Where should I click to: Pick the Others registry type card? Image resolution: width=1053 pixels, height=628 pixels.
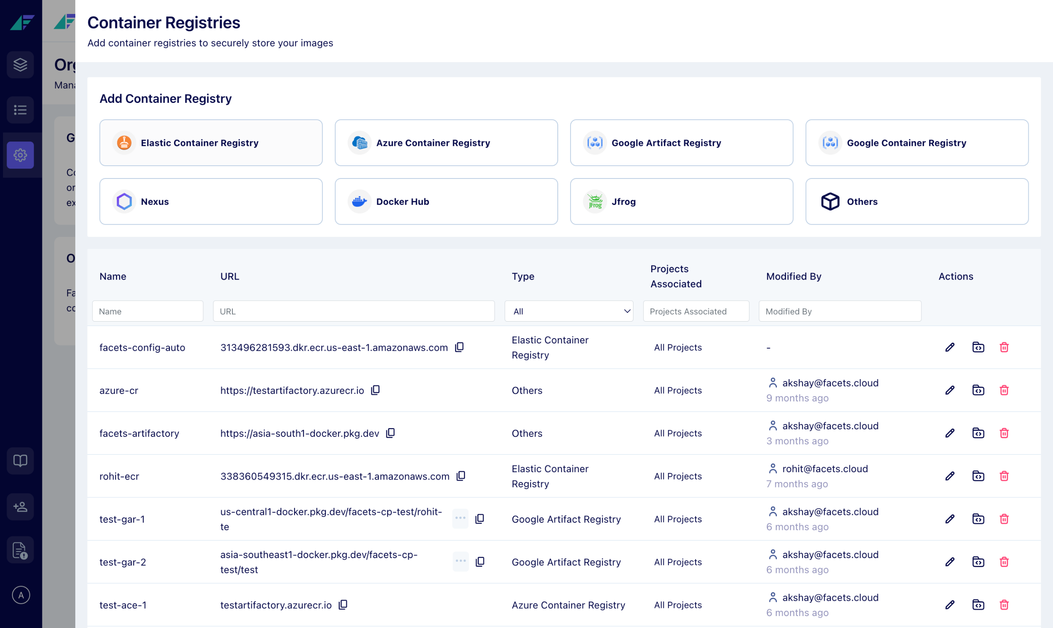pyautogui.click(x=917, y=202)
